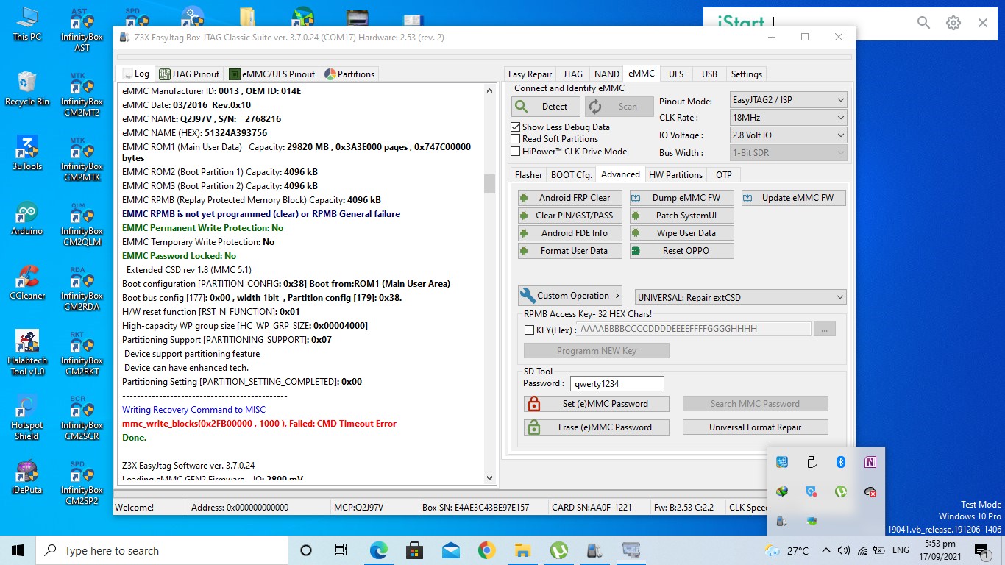
Task: Open InfinityBox CM2RDA shortcut
Action: point(82,288)
